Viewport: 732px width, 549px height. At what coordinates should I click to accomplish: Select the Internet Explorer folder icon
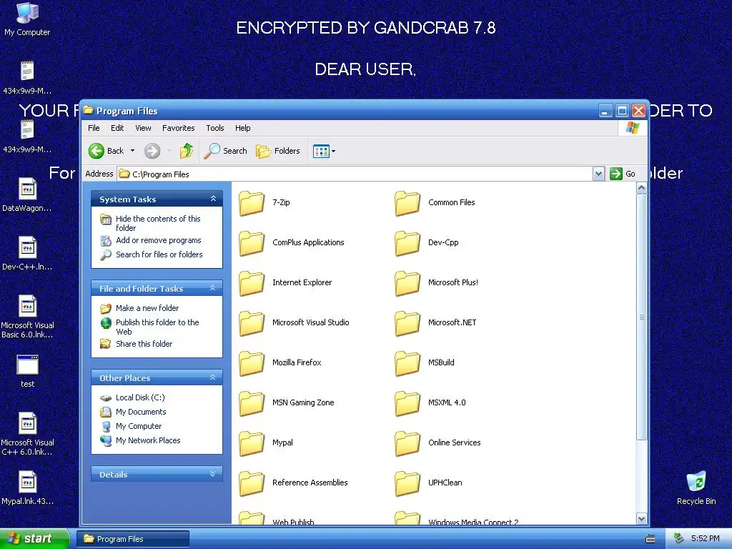[x=252, y=283]
